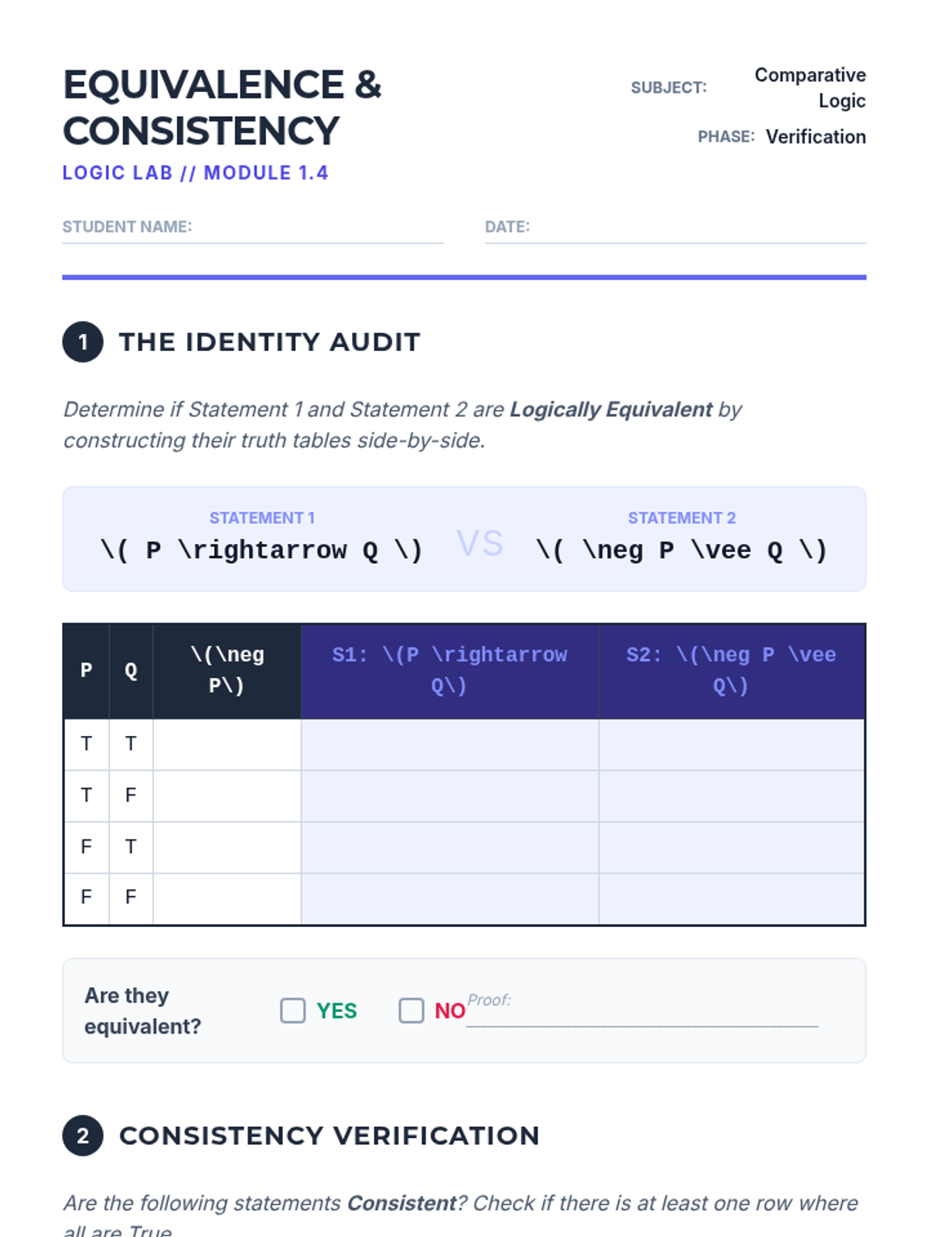
Task: Click the Statement 1 formula
Action: coord(261,550)
